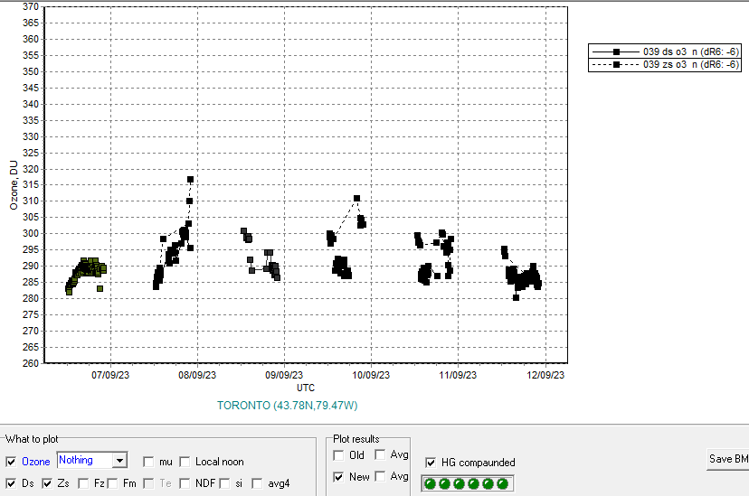This screenshot has height=496, width=749.
Task: Disable the HG compounded checkbox
Action: 431,463
